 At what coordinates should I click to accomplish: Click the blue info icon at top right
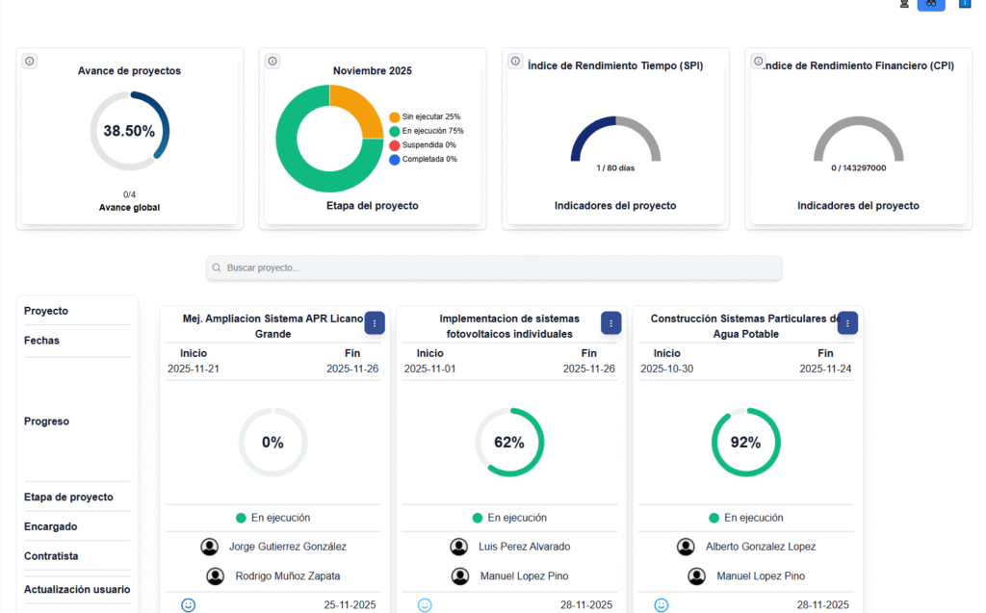tap(965, 4)
